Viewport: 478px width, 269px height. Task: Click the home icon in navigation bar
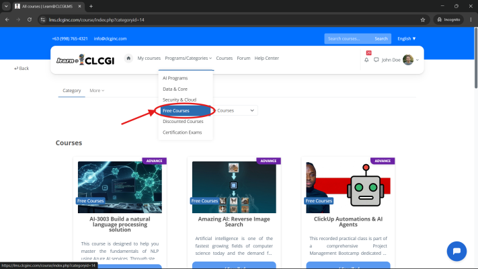[x=128, y=59]
